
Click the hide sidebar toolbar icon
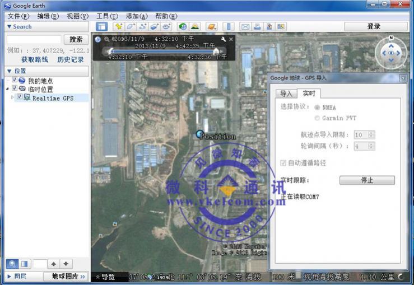(101, 26)
